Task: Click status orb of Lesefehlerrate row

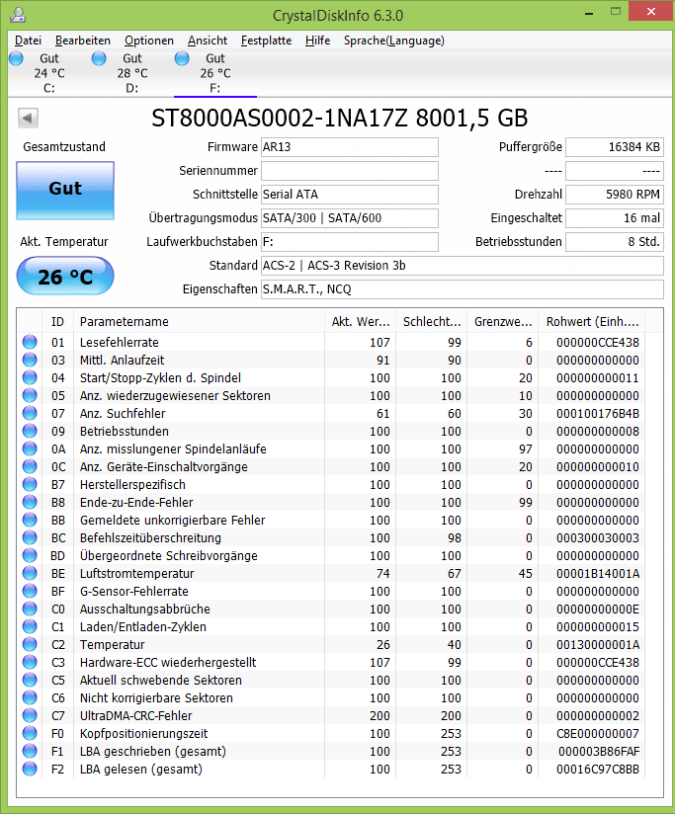Action: click(30, 342)
